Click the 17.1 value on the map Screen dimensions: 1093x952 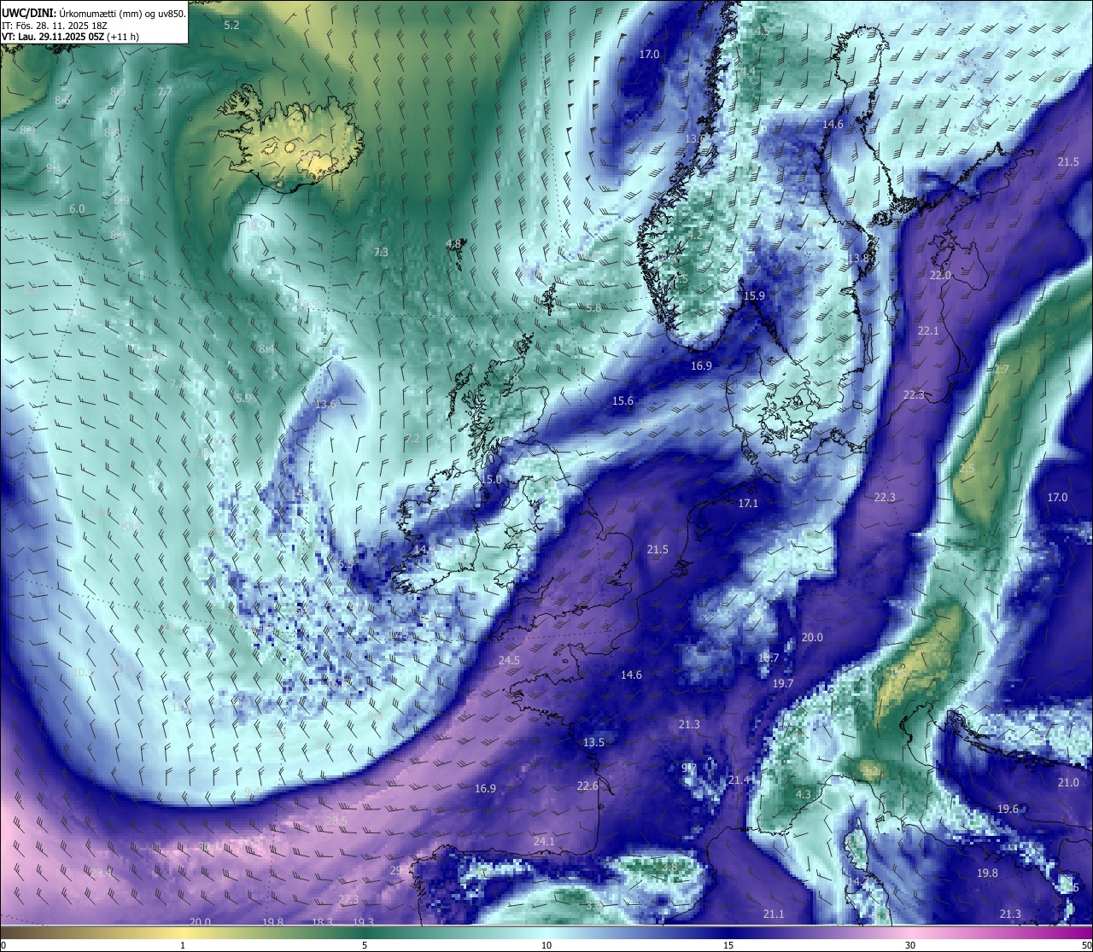pyautogui.click(x=748, y=503)
